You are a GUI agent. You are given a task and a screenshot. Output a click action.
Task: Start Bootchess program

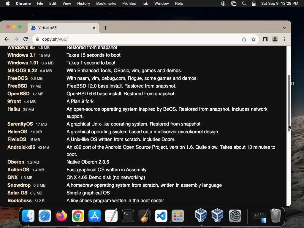pos(19,201)
